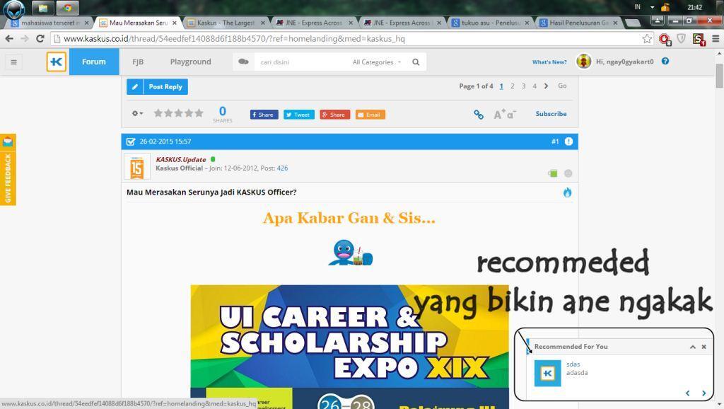Open the All Categories dropdown
The image size is (724, 409).
click(376, 62)
